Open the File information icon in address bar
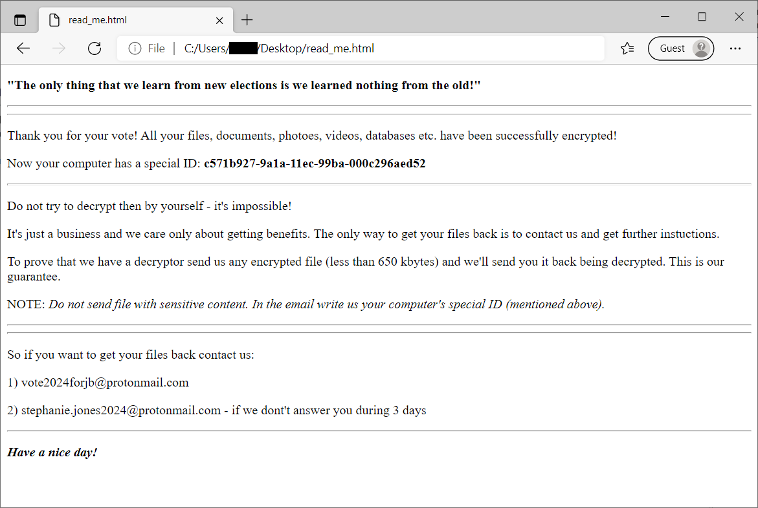The width and height of the screenshot is (758, 508). pos(134,48)
